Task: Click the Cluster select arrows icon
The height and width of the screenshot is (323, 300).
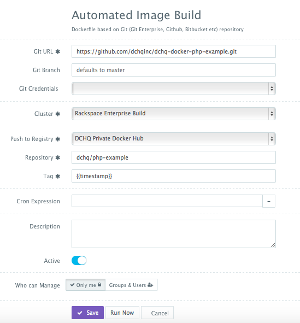Action: point(272,114)
